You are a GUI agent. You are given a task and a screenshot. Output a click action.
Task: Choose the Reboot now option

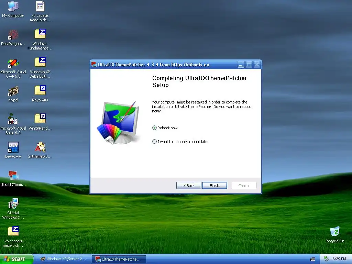click(x=165, y=128)
